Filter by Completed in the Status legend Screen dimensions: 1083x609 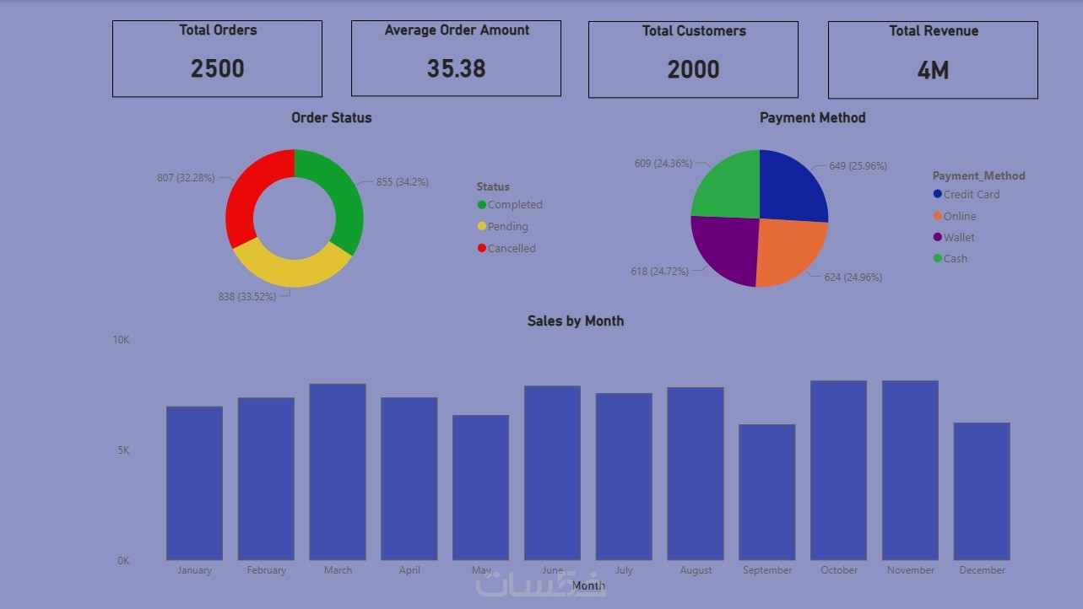[510, 205]
